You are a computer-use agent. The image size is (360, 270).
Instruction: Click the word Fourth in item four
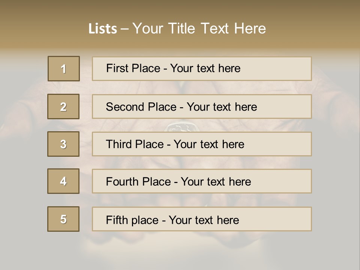click(x=123, y=182)
